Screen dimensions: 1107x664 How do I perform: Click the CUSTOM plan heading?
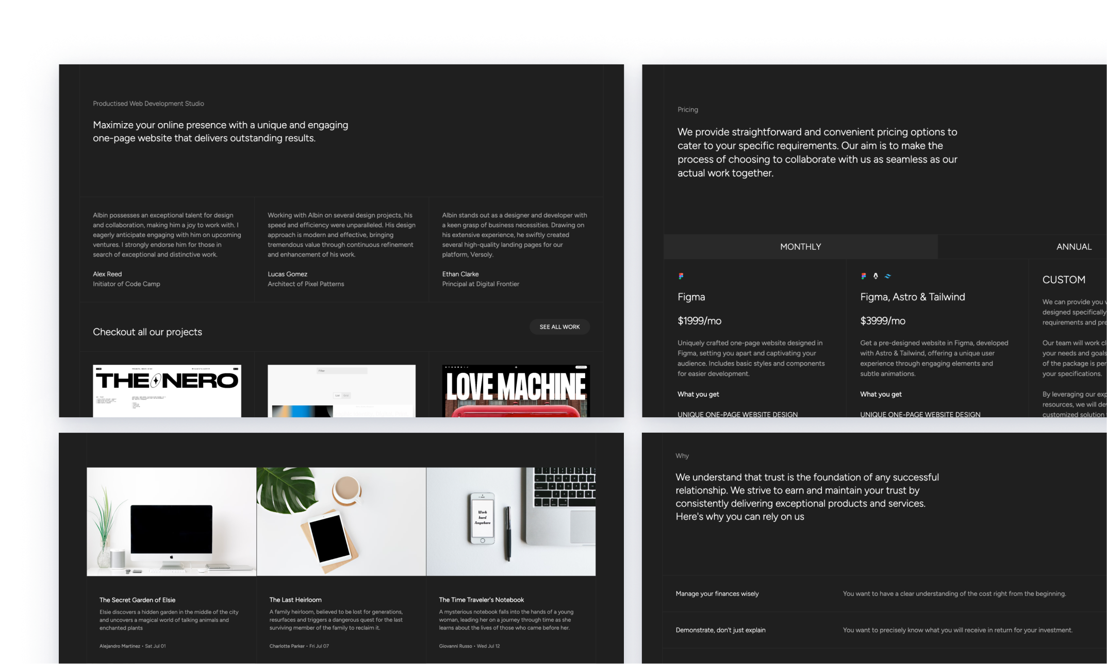[1064, 280]
